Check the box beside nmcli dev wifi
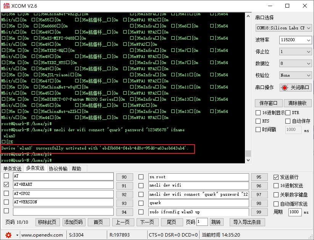This screenshot has height=240, width=314. click(x=141, y=185)
